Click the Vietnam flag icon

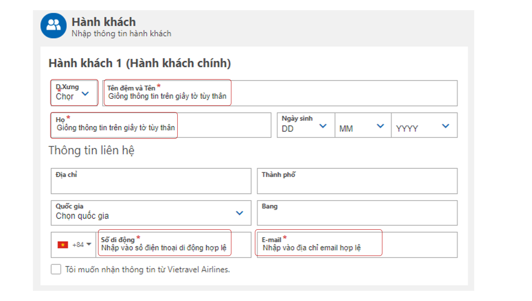pos(62,245)
